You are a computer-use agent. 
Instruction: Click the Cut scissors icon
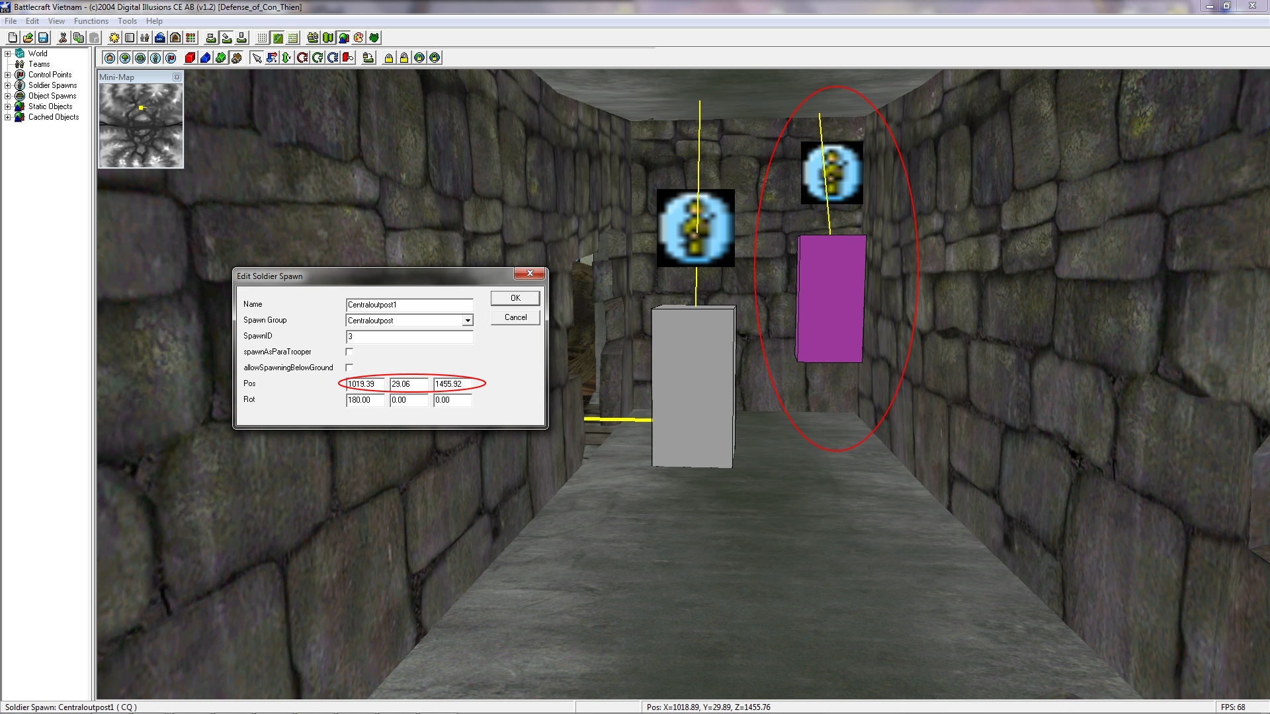[63, 38]
